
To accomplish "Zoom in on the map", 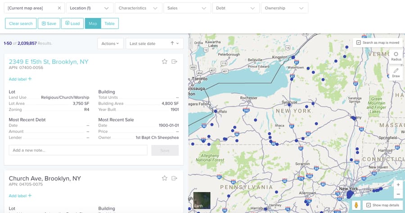I will (398, 185).
